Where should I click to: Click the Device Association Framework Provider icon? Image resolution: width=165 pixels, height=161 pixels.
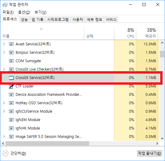[11, 95]
